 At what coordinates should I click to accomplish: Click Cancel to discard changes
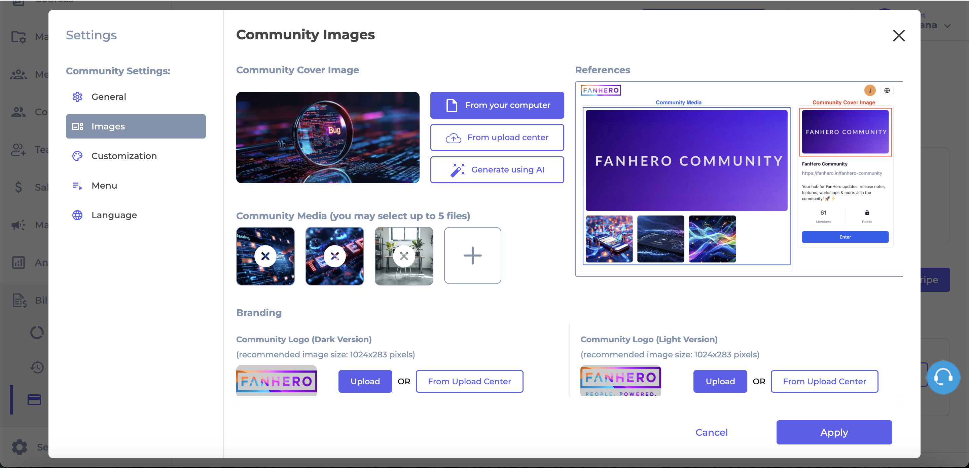coord(711,432)
